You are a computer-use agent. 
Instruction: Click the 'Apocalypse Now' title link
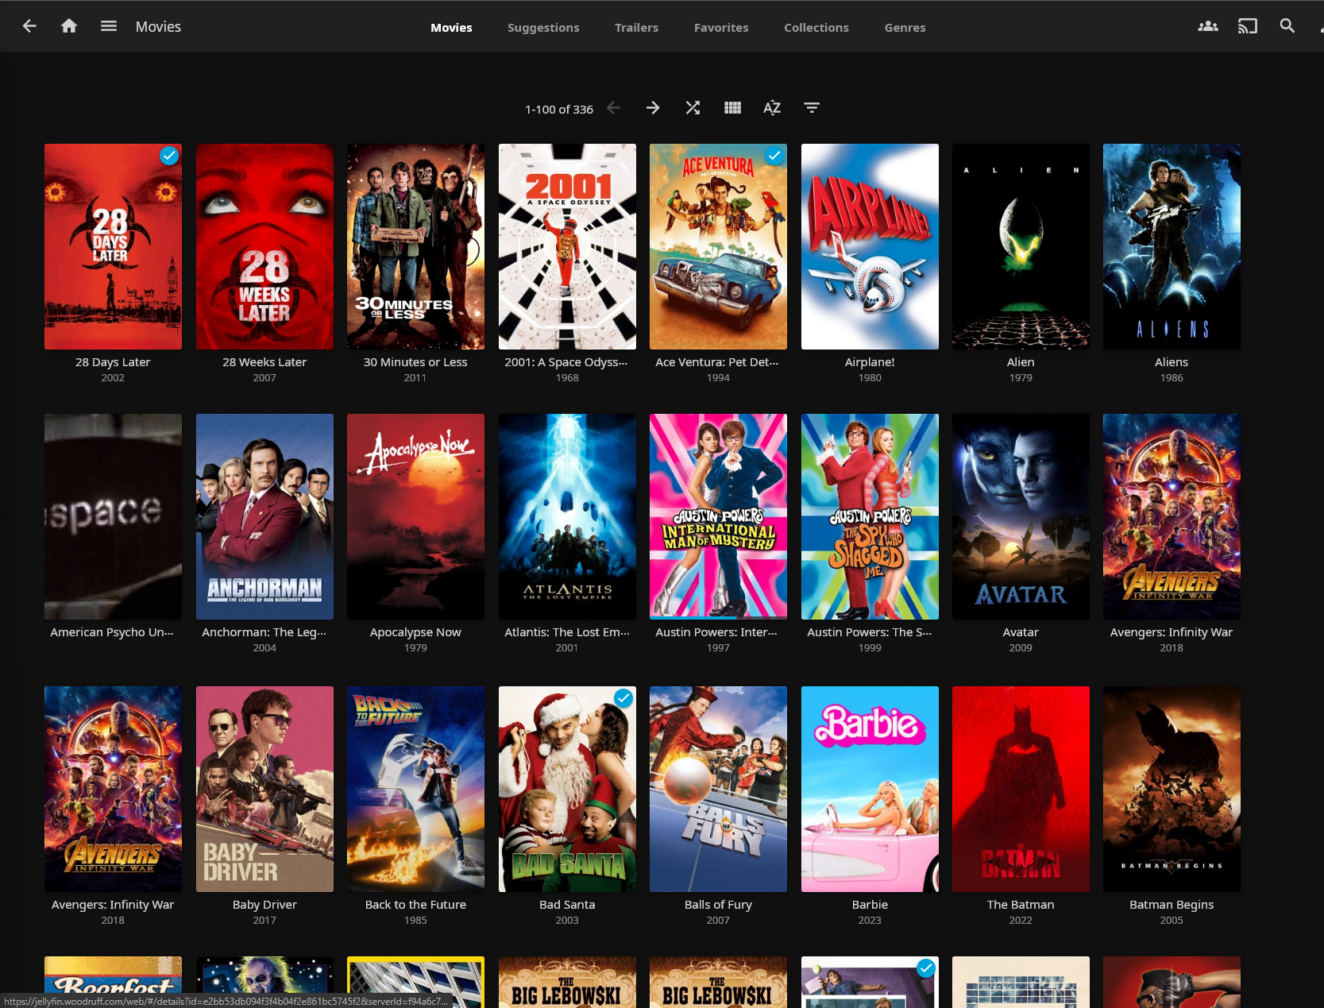click(415, 632)
